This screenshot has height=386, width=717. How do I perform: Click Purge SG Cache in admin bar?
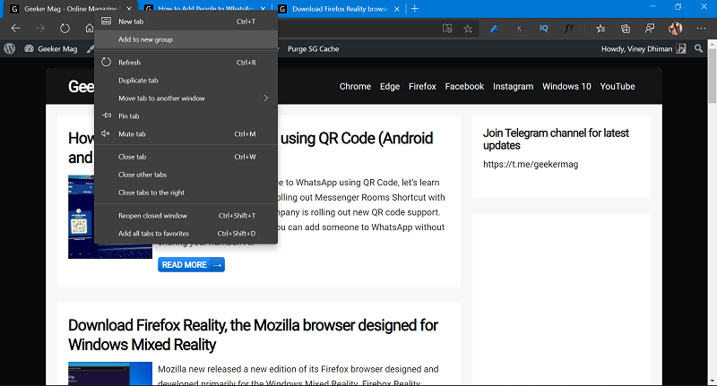313,48
